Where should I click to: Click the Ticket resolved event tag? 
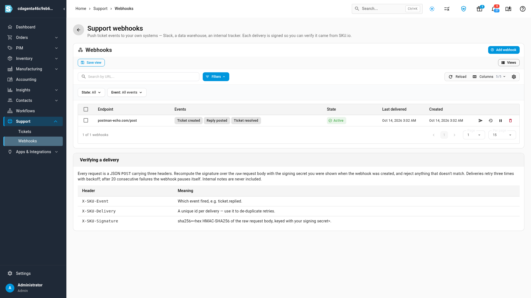246,121
